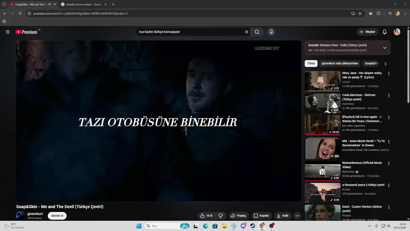410x231 pixels.
Task: Open options for Anne-Marie David mix
Action: pos(389,141)
